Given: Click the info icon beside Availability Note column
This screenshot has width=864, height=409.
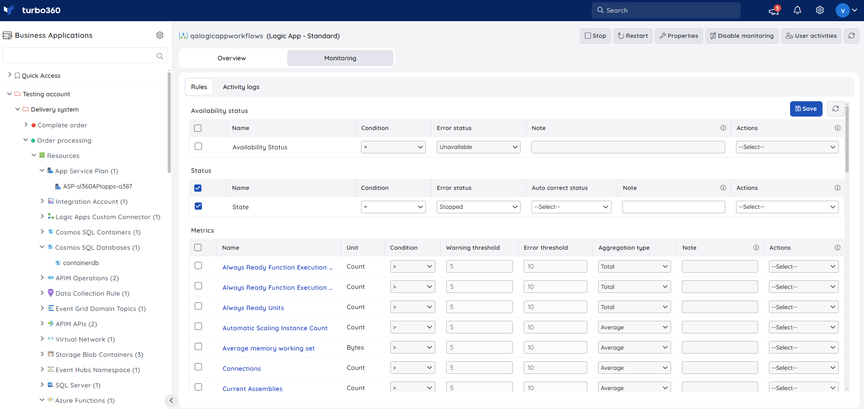Looking at the screenshot, I should [x=723, y=128].
